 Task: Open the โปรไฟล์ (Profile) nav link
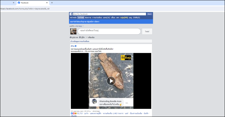(81, 18)
